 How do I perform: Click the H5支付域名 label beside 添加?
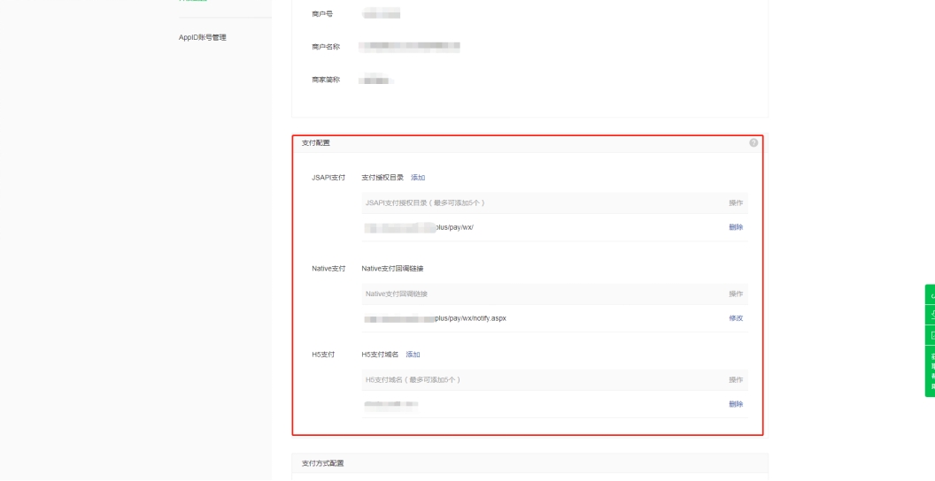[380, 355]
